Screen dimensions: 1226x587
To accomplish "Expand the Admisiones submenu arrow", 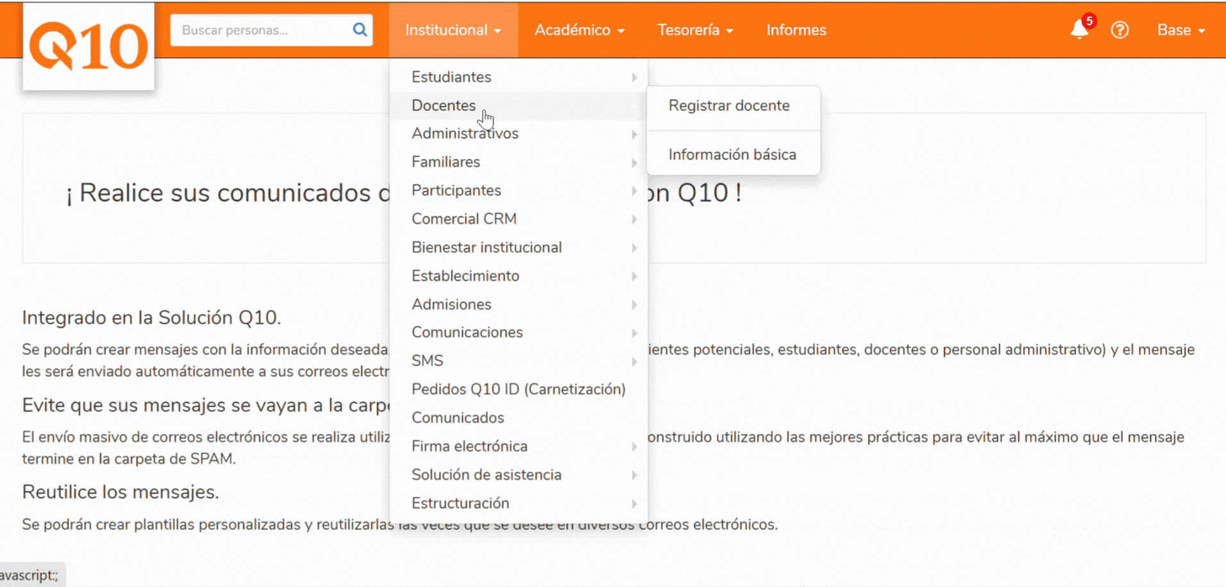I will (x=634, y=305).
